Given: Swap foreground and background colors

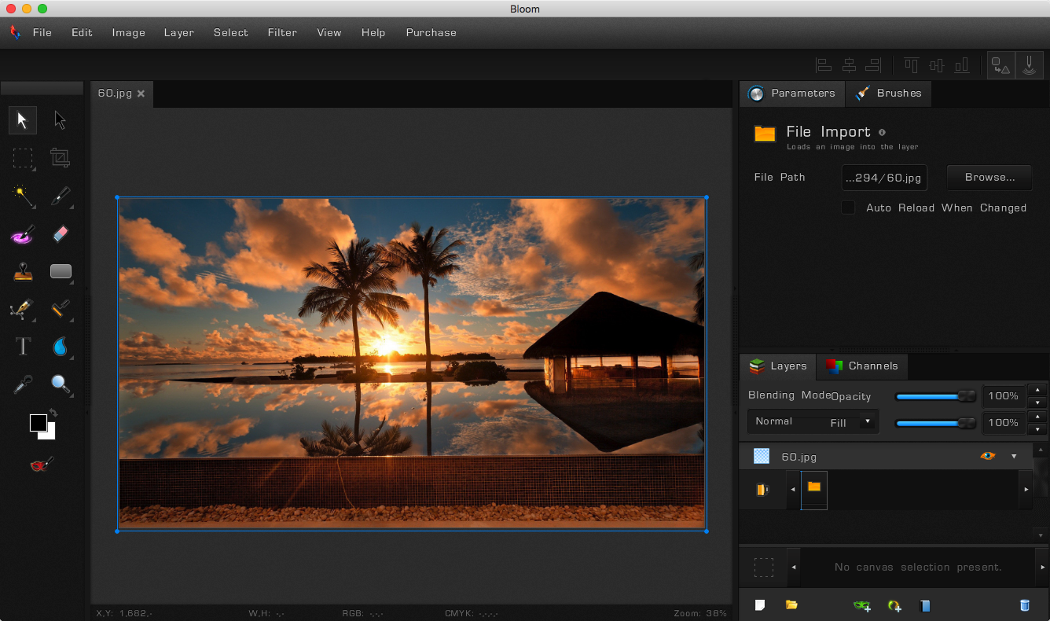Looking at the screenshot, I should (53, 413).
